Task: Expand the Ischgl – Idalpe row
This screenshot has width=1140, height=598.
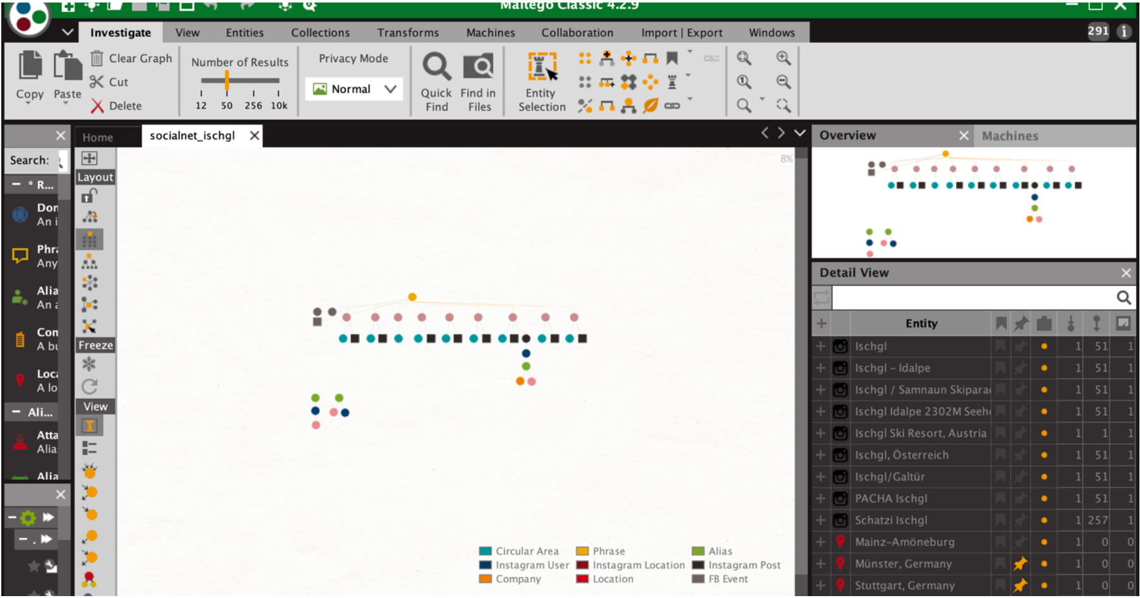Action: click(x=821, y=368)
